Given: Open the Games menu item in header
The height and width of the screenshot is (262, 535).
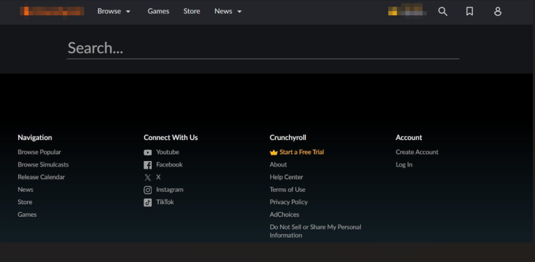Looking at the screenshot, I should 158,11.
